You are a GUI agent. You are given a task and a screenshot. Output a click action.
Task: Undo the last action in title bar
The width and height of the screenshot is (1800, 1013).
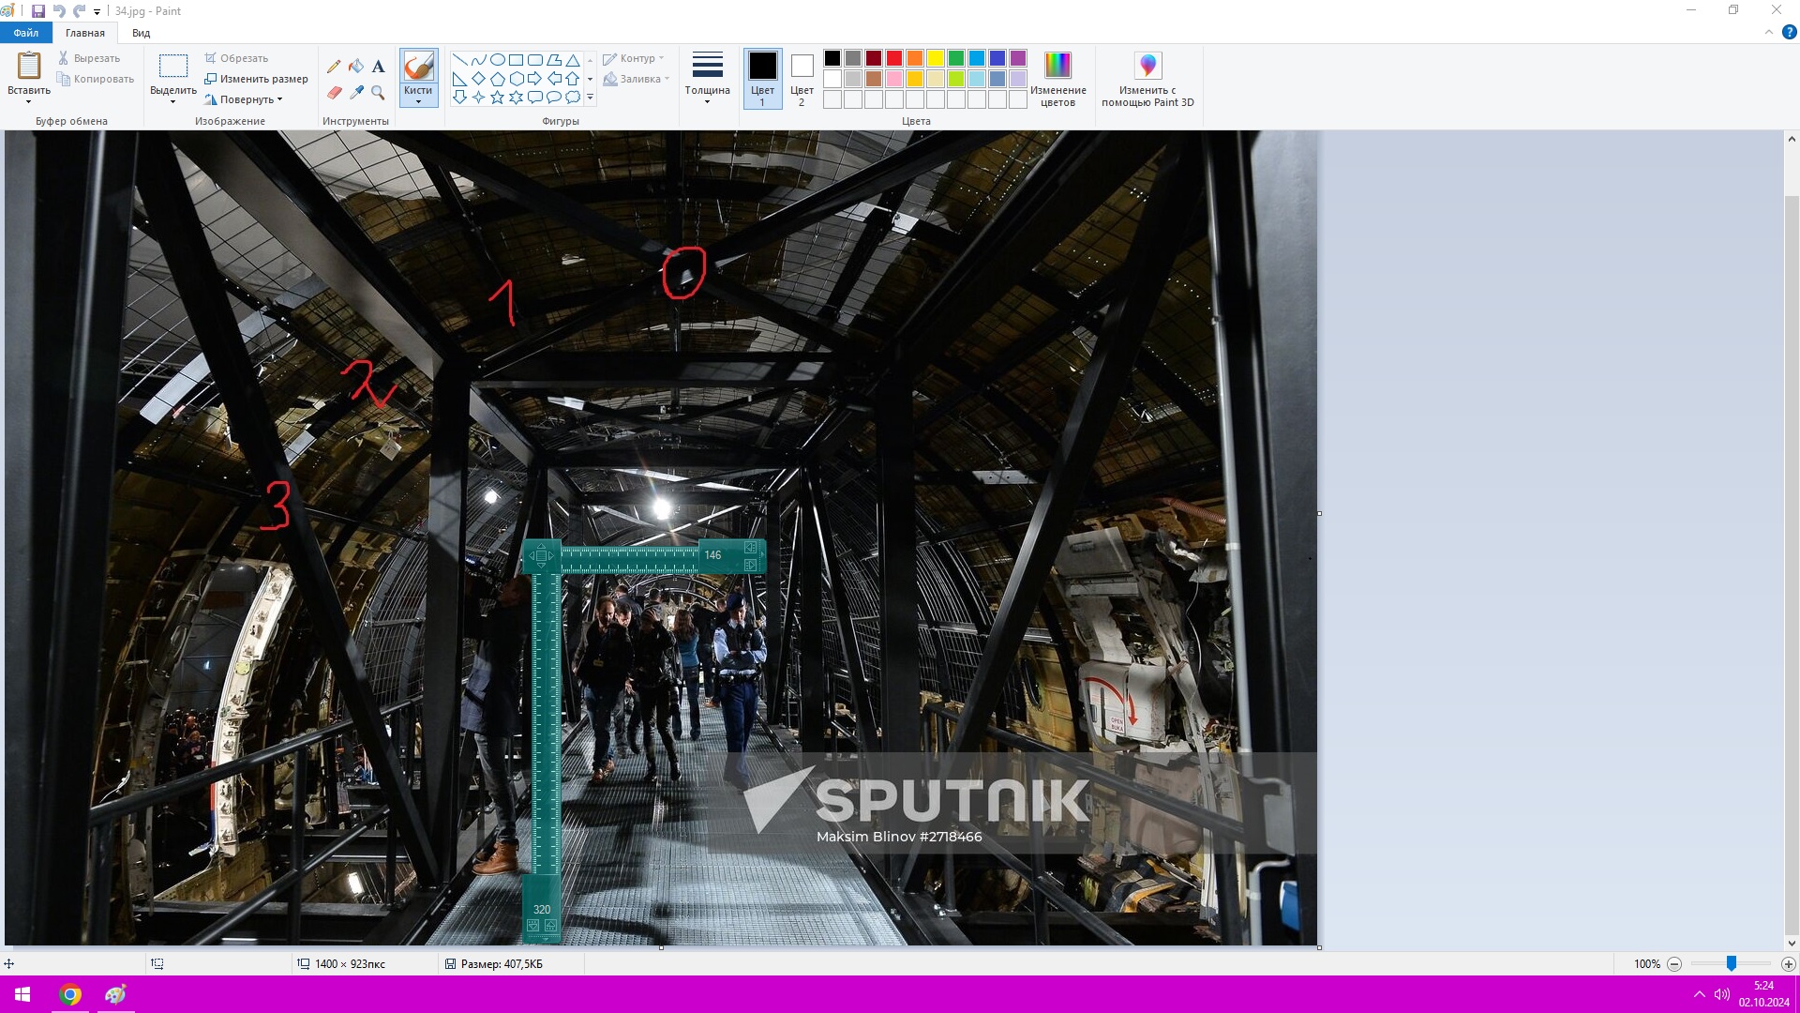[x=59, y=11]
